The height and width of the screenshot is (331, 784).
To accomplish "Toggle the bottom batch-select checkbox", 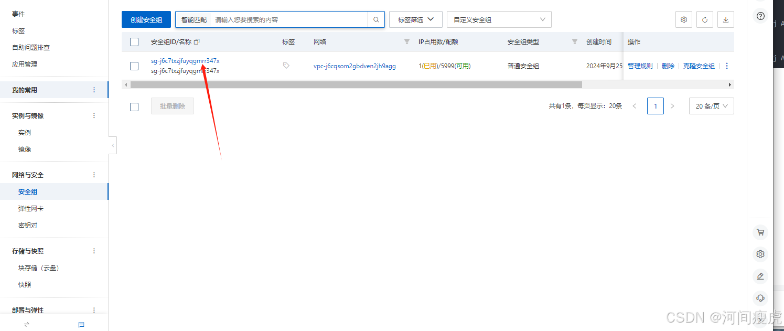I will click(x=134, y=106).
